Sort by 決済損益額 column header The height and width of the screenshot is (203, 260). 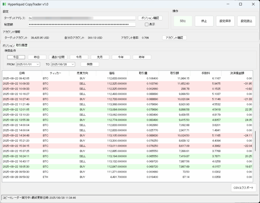[x=237, y=73]
